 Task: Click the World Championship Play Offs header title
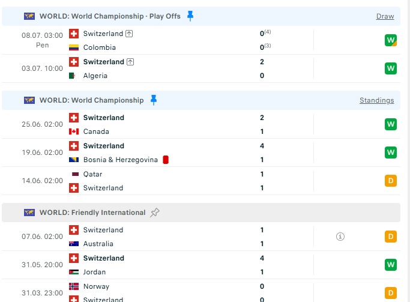click(x=110, y=16)
